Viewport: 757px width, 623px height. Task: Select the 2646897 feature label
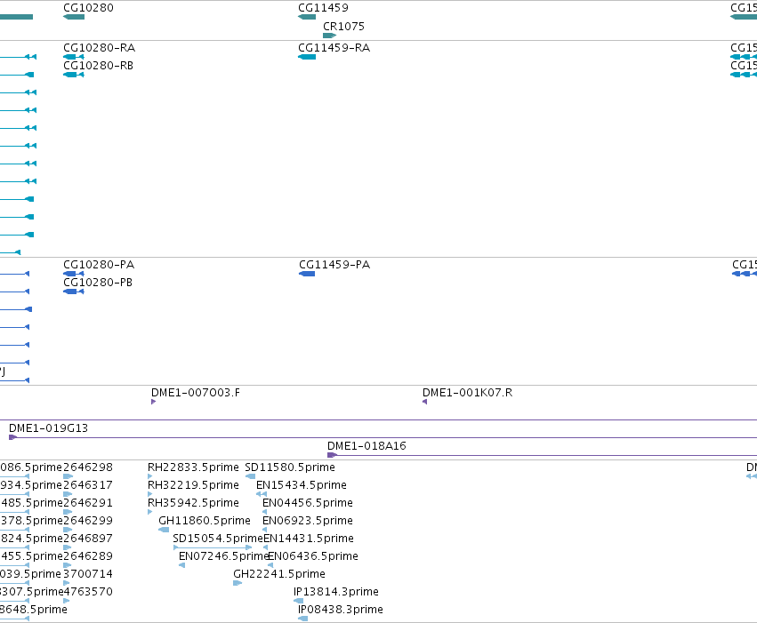click(x=88, y=539)
